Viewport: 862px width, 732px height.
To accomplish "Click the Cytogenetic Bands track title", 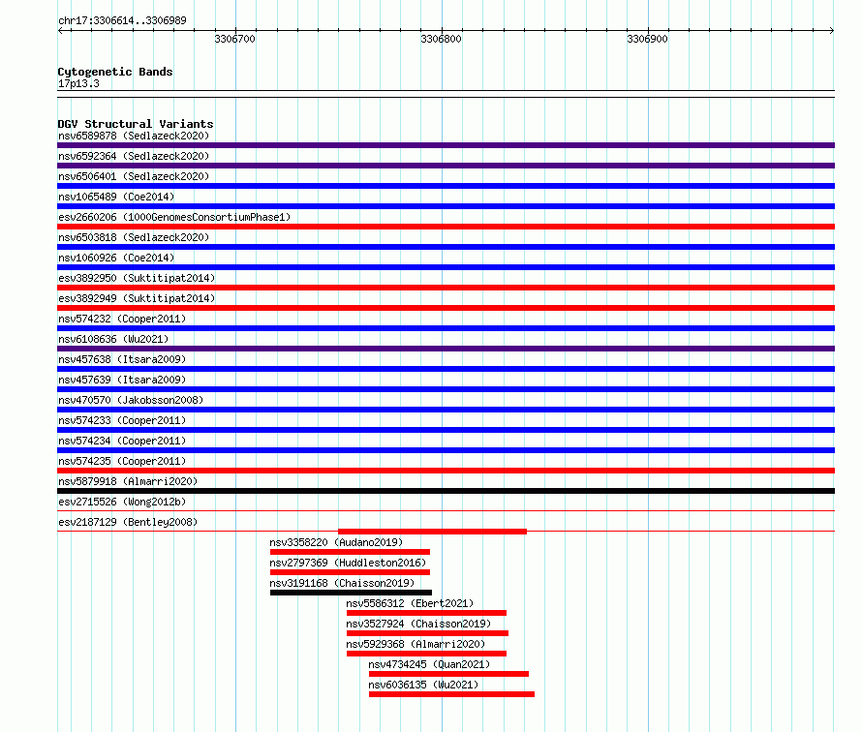I will point(115,72).
